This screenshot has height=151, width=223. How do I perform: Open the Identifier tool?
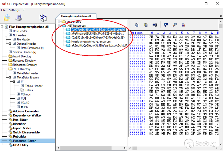click(19, 124)
